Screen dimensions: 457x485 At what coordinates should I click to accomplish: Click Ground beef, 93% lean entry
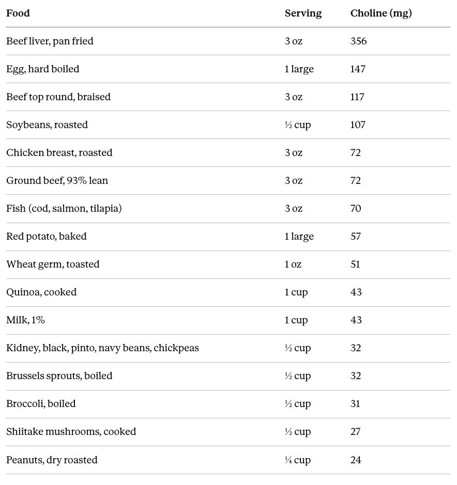point(57,180)
